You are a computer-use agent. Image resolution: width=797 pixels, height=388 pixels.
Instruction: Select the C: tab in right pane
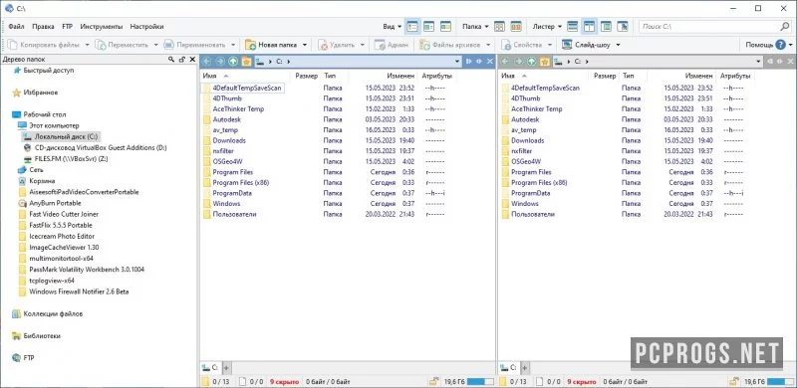509,367
